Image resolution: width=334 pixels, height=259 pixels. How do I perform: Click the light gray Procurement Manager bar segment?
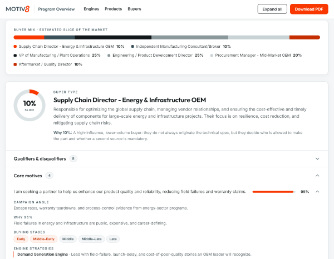259,37
